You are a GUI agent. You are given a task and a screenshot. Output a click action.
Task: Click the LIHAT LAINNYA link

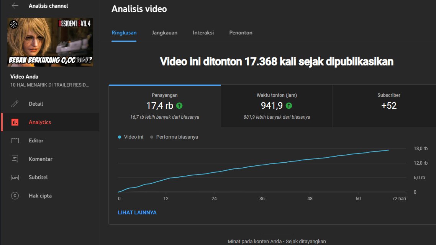pos(137,212)
